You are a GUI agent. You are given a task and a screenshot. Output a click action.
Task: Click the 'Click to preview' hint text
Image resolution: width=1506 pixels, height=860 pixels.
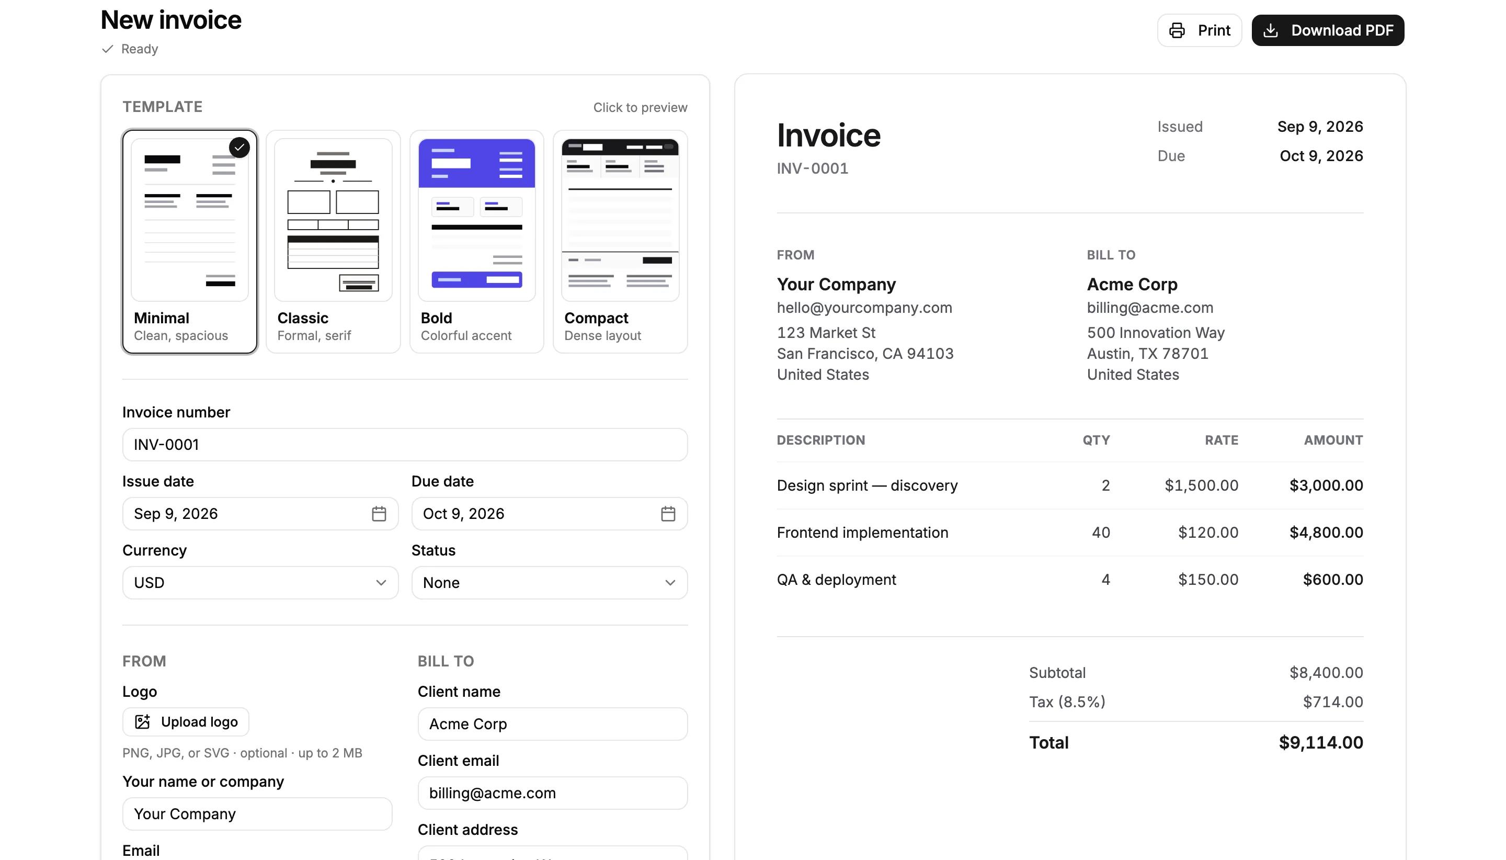(x=640, y=108)
